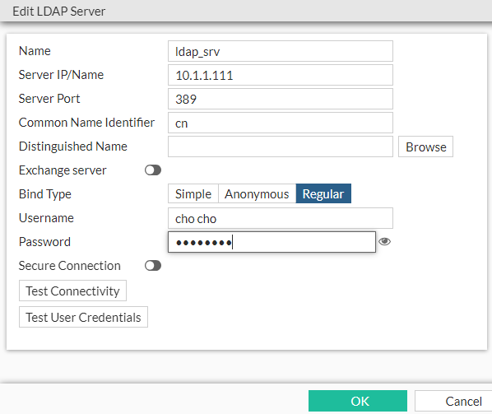Screen dimensions: 492x414
Task: Click the Username label
Action: point(46,218)
